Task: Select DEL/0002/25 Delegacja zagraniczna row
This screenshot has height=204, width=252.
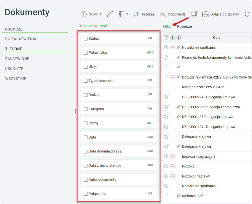Action: pyautogui.click(x=207, y=107)
